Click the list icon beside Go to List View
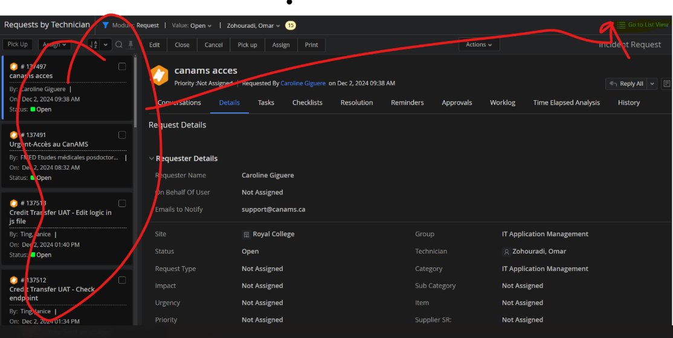 621,25
